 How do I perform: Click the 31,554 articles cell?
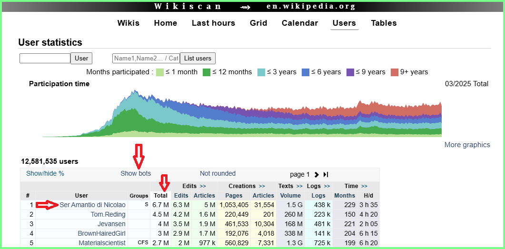pos(263,205)
